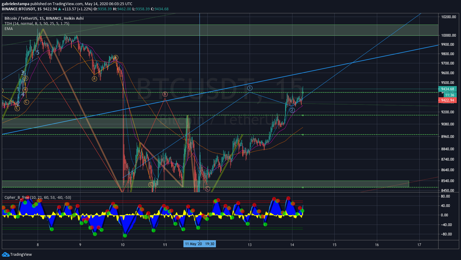Click the H:9462.00 high value

click(122, 9)
